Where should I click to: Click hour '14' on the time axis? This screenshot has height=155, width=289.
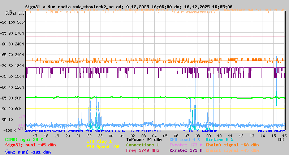pos(263,136)
